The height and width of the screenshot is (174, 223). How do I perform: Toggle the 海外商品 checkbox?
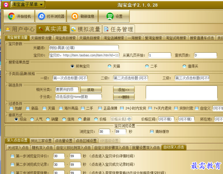(61, 109)
